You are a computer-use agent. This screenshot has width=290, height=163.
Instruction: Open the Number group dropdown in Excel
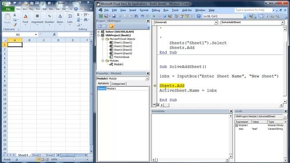pyautogui.click(x=49, y=19)
